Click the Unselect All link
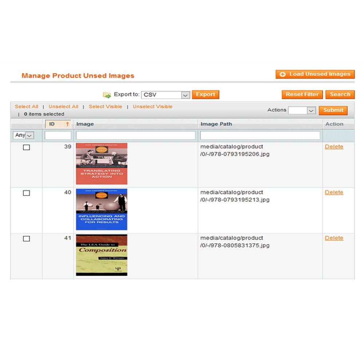 coord(63,107)
